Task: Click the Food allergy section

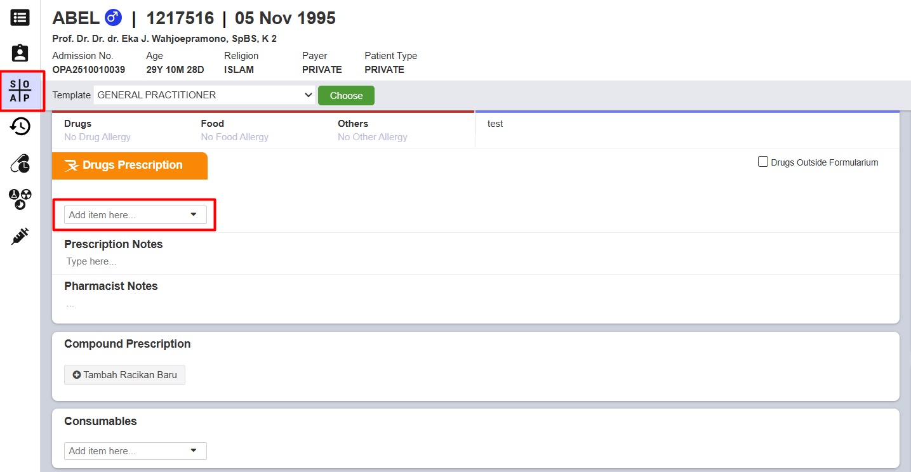Action: (234, 130)
